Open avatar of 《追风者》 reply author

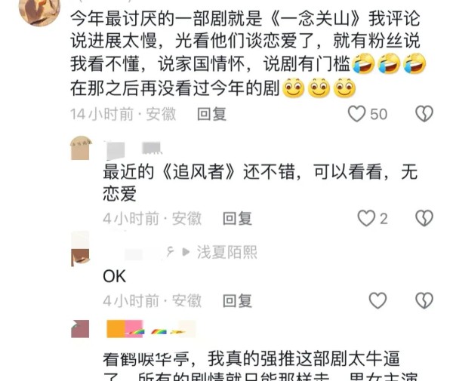[x=81, y=147]
